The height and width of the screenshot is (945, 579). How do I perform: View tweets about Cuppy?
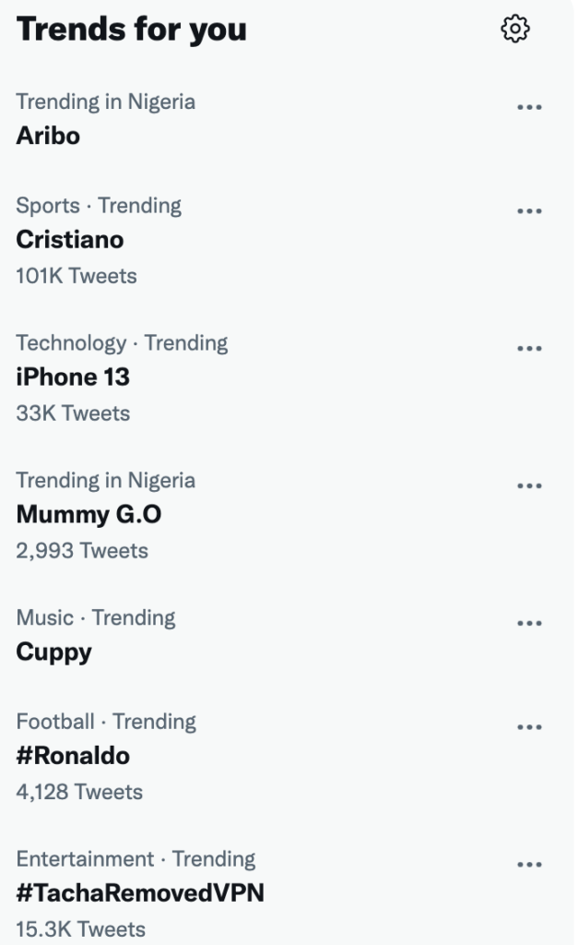[x=54, y=652]
